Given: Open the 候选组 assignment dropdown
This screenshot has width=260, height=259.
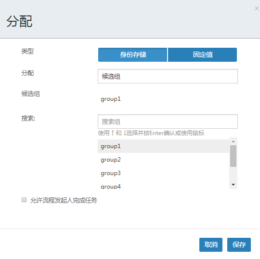Looking at the screenshot, I should pos(168,76).
